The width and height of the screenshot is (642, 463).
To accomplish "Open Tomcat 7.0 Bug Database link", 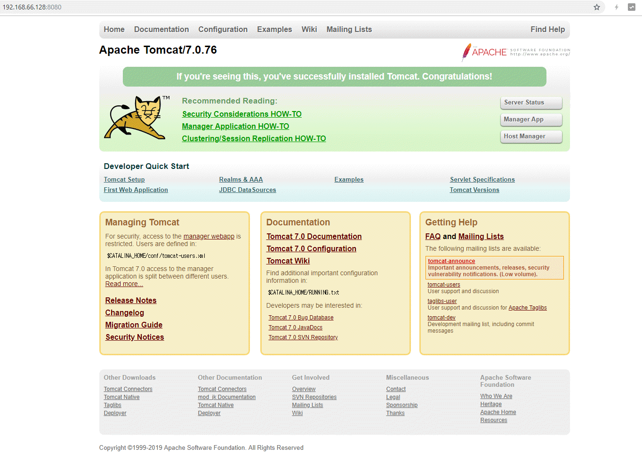I will (301, 318).
